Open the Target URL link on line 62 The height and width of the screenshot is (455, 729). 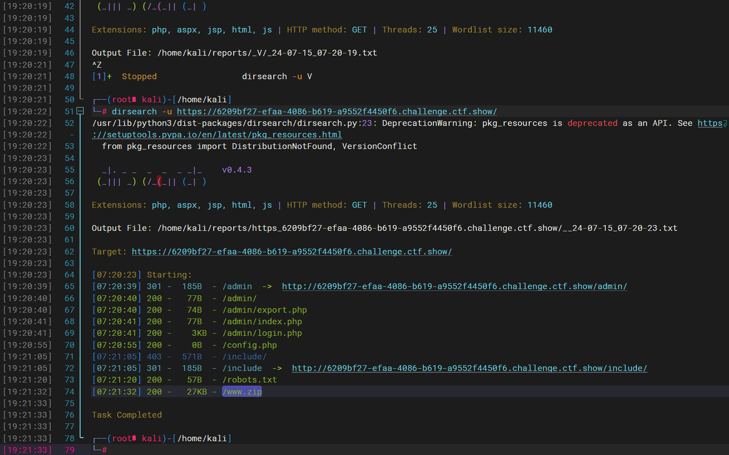coord(292,252)
